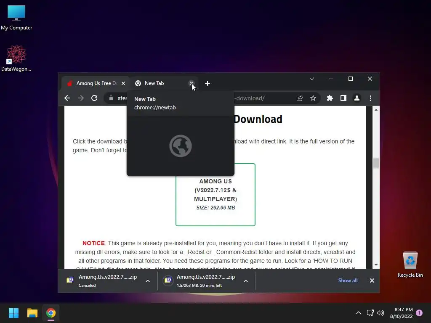
Task: Click Show all downloads link
Action: [348, 281]
